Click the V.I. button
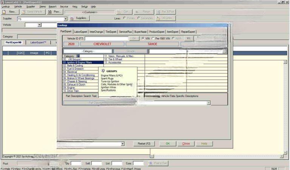This screenshot has height=170, width=290. tap(188, 38)
